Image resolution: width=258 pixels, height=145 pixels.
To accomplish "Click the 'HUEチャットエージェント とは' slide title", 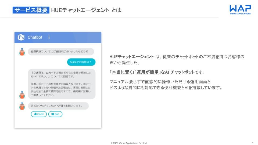I will pos(86,10).
